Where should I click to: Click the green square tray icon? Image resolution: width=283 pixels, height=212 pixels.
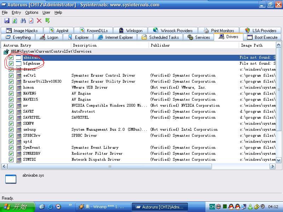(225, 207)
